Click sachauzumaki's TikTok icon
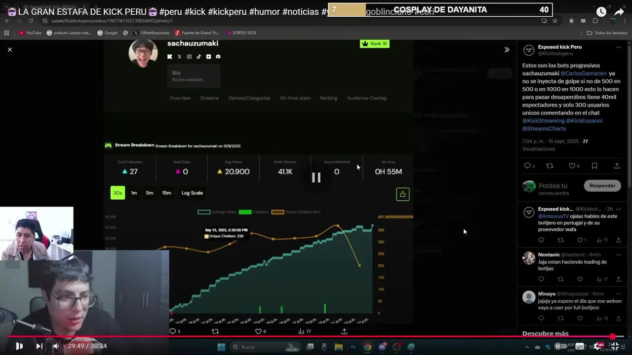The image size is (632, 355). coord(198,57)
